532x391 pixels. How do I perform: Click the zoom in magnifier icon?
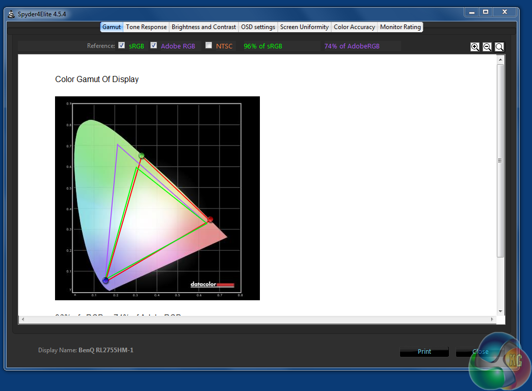point(475,47)
